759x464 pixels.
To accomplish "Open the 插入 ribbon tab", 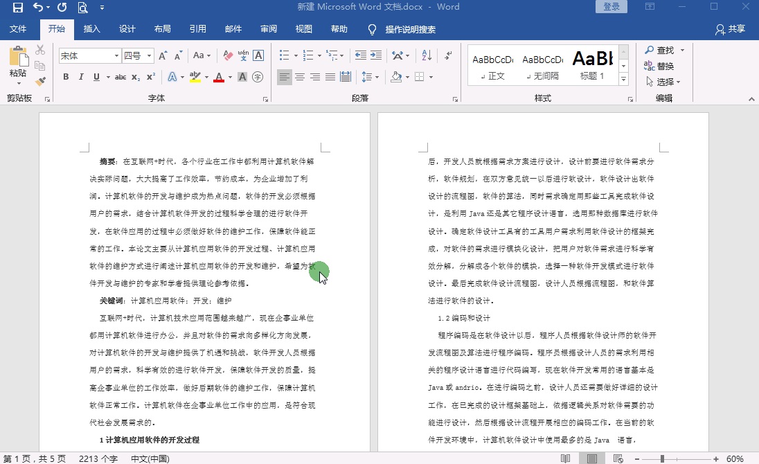I will [91, 29].
